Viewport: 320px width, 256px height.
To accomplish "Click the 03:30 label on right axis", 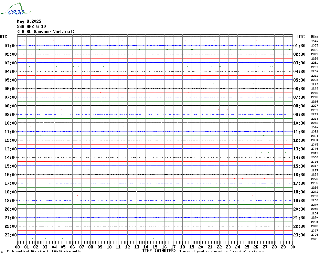I will click(x=299, y=63).
